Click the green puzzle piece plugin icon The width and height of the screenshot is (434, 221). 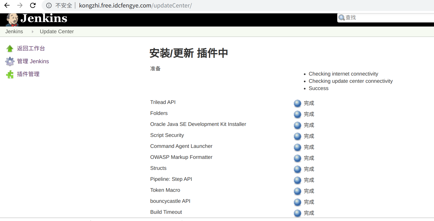coord(10,74)
